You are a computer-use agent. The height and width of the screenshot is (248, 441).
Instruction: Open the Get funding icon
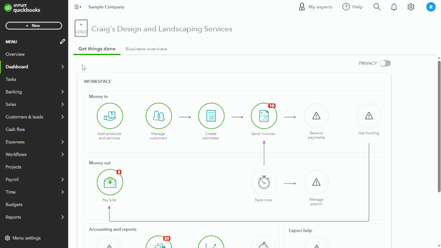point(369,116)
